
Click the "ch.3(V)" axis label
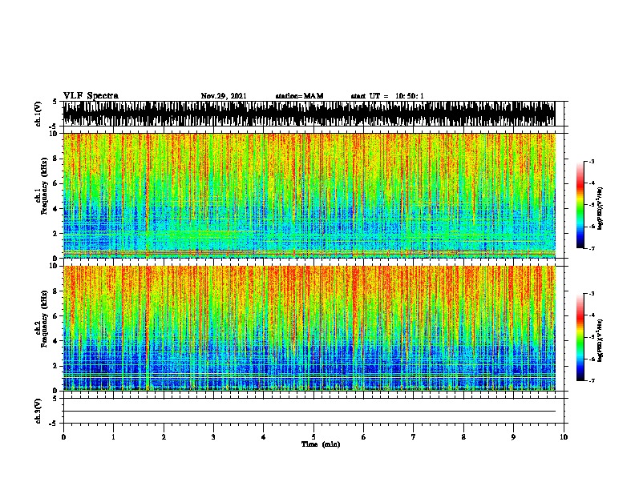(38, 411)
